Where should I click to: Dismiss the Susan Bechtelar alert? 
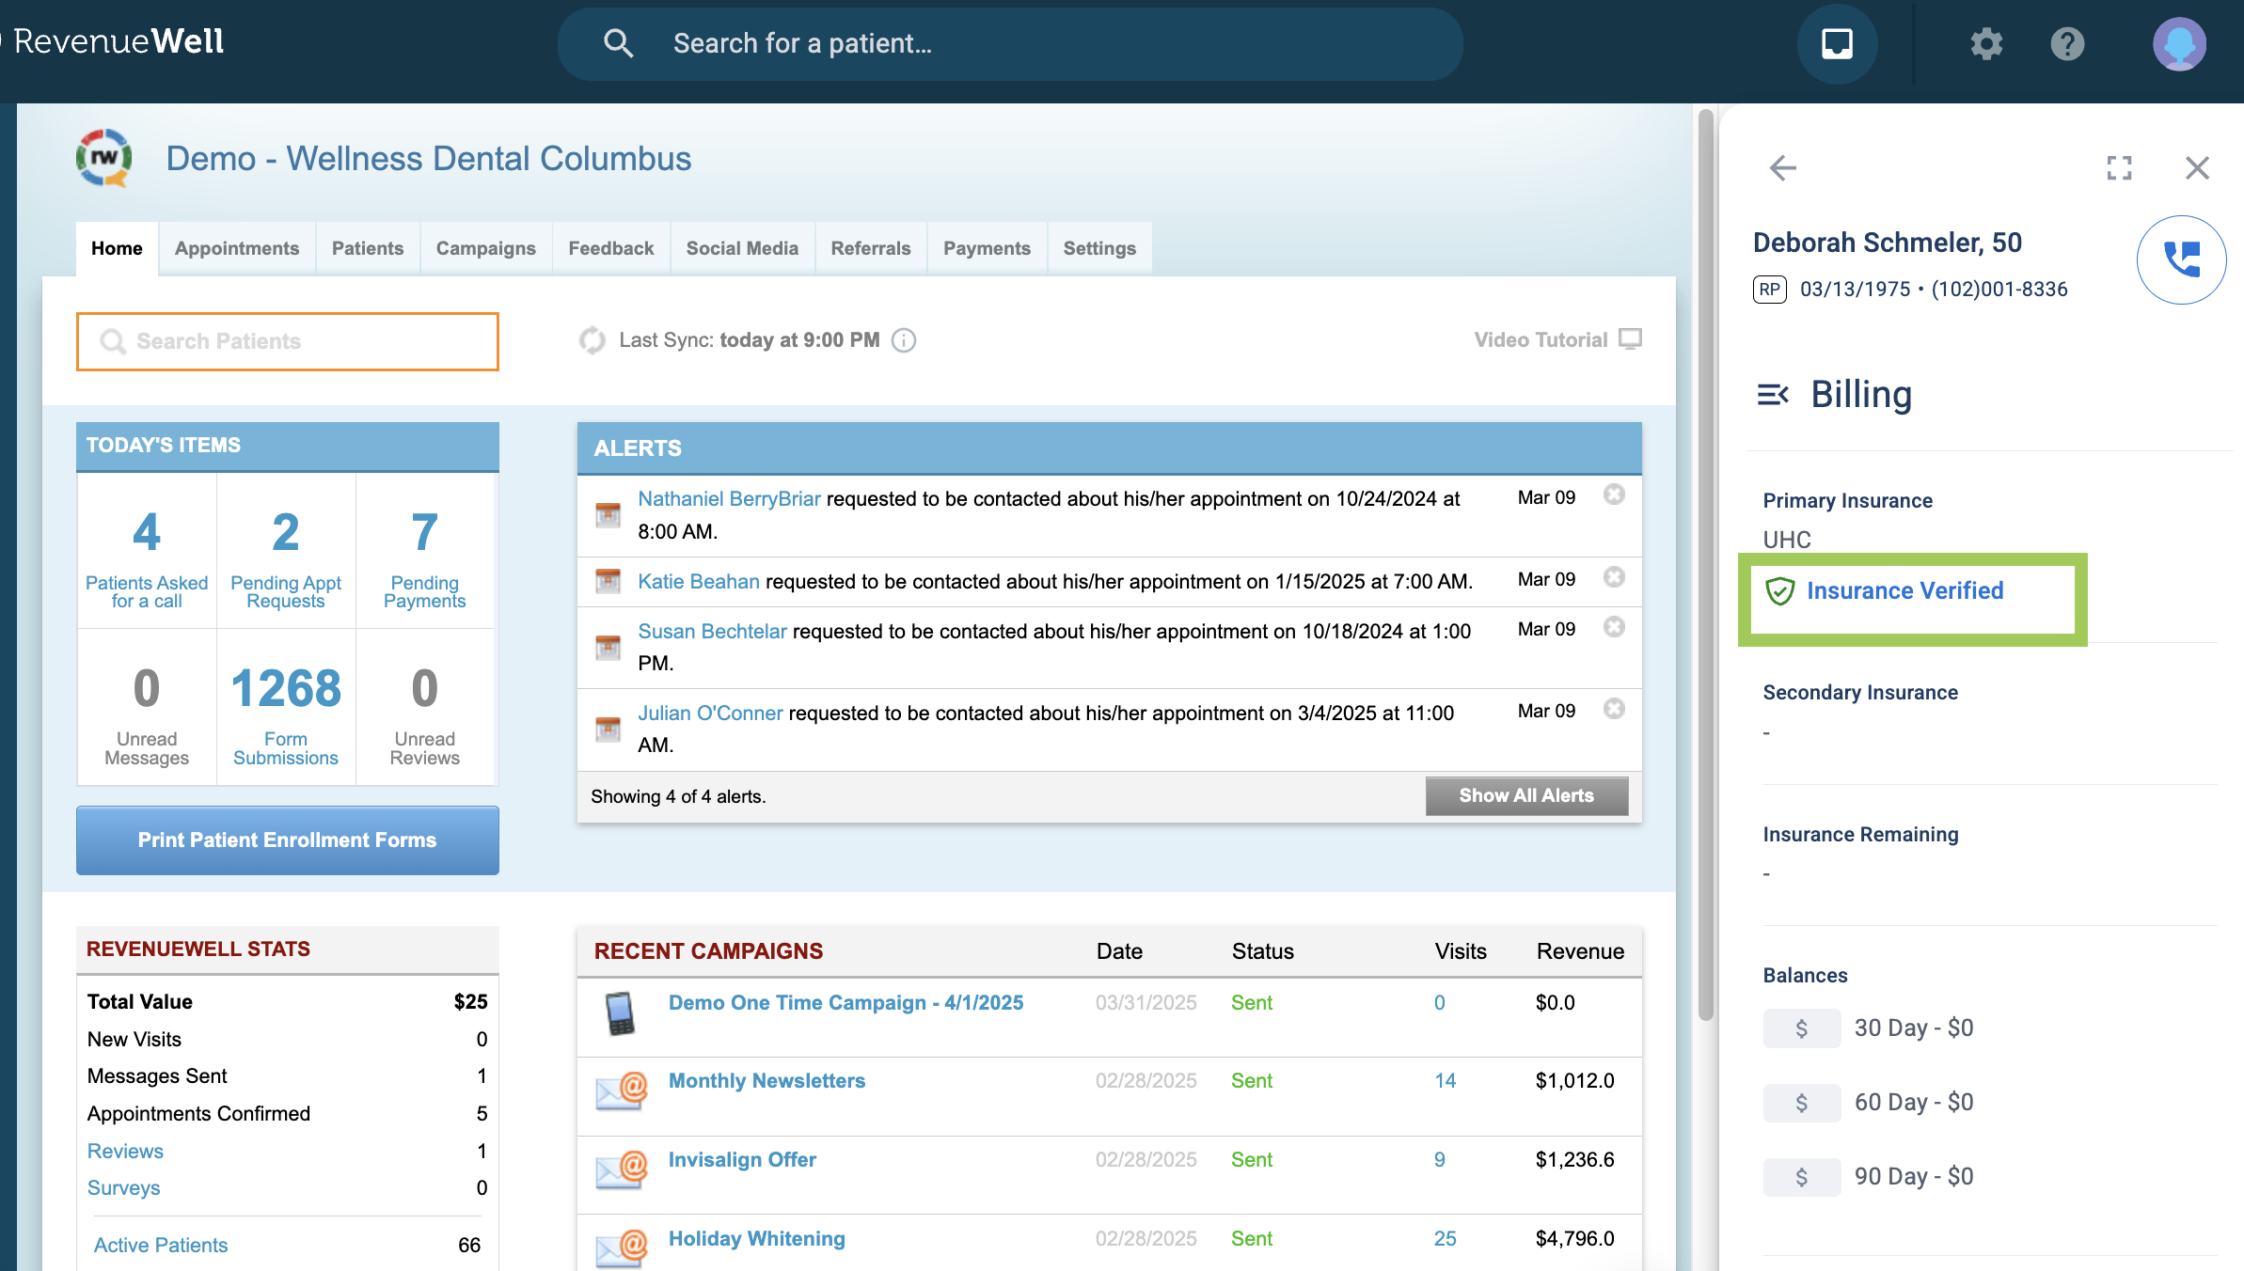coord(1614,627)
